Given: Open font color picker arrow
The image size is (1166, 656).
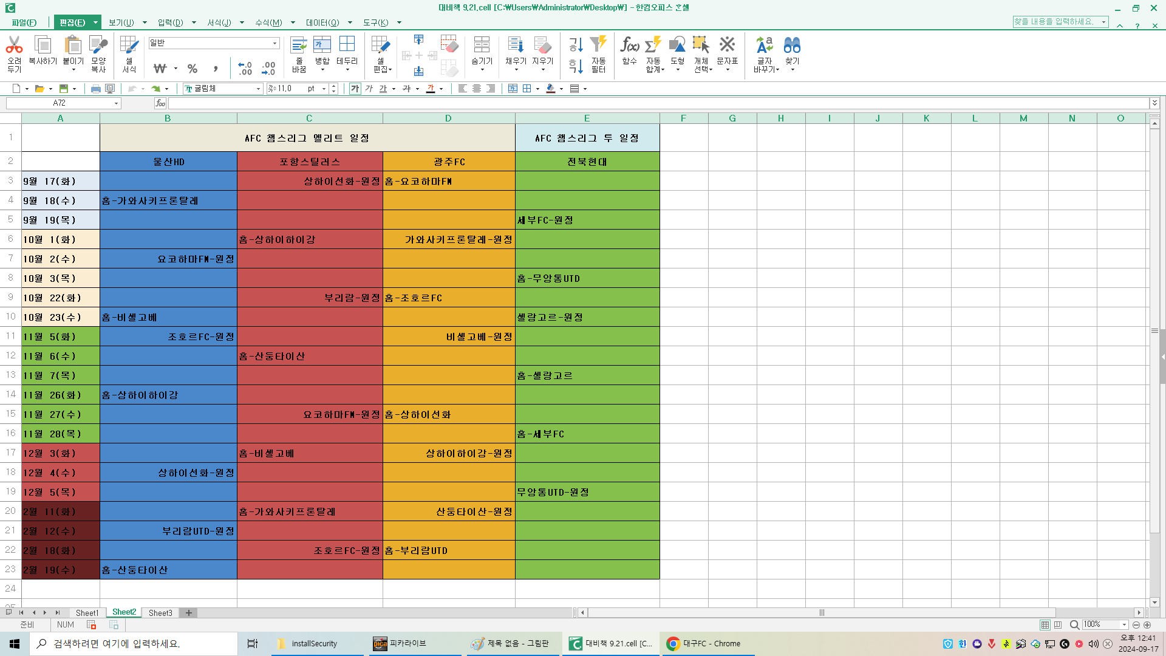Looking at the screenshot, I should click(x=441, y=89).
